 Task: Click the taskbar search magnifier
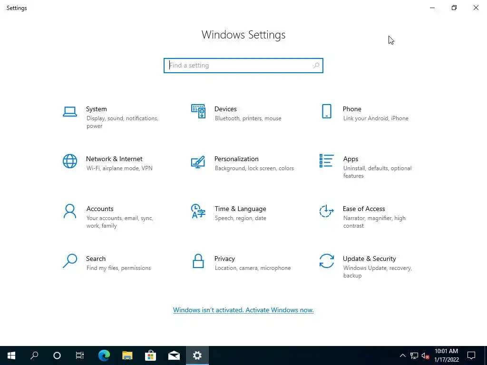point(34,355)
